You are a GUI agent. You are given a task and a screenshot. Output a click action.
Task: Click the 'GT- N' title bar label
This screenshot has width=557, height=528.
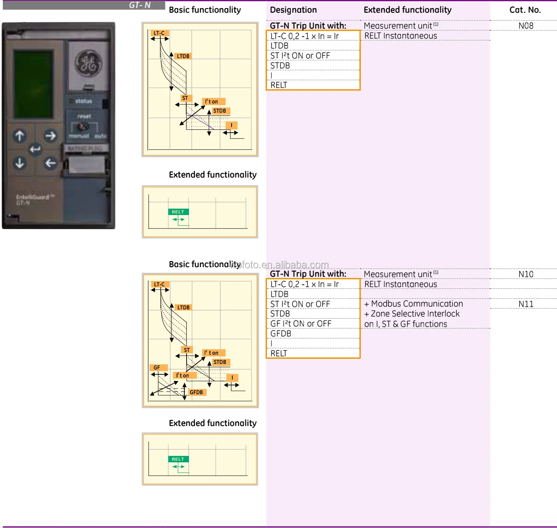[140, 5]
